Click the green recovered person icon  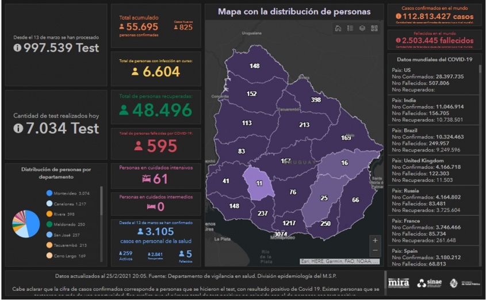124,110
